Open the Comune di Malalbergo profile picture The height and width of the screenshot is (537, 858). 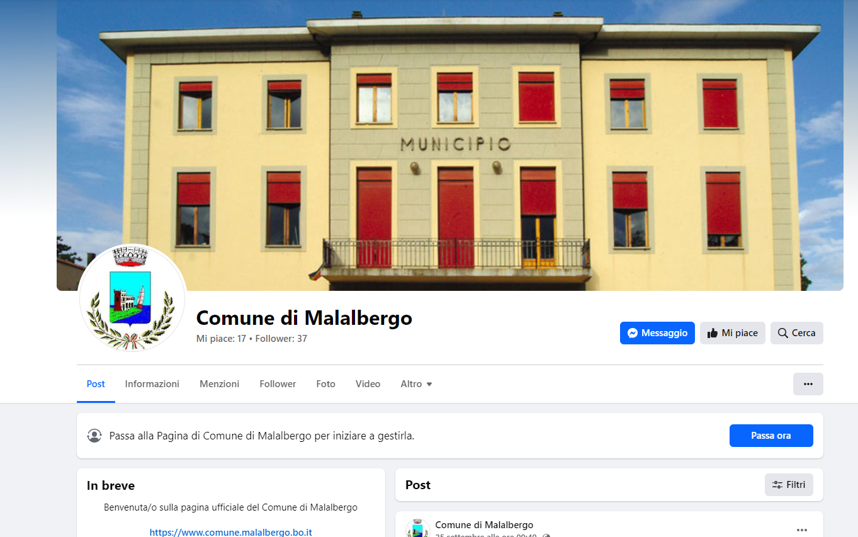132,298
